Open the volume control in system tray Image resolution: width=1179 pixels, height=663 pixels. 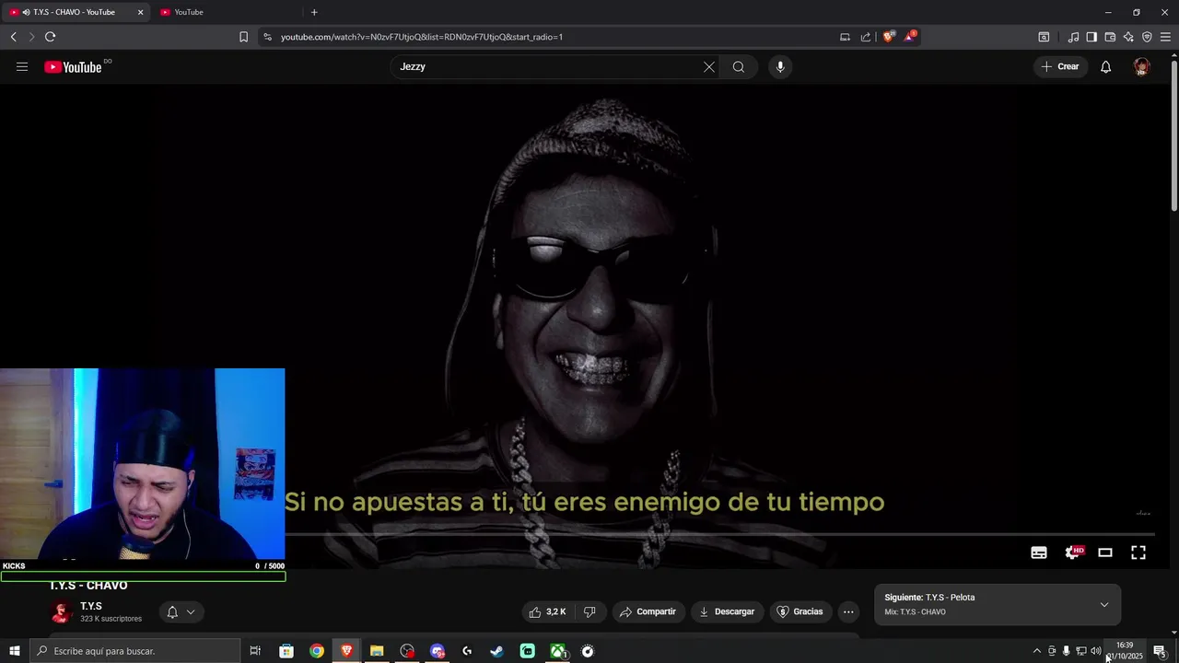pyautogui.click(x=1095, y=651)
